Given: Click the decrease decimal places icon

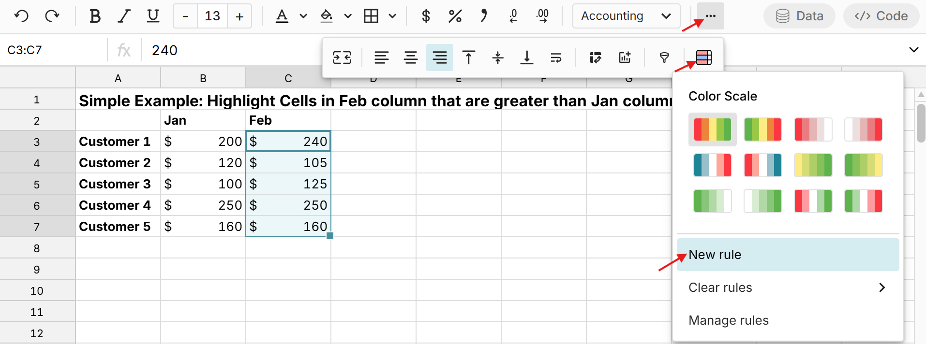Looking at the screenshot, I should pyautogui.click(x=513, y=16).
